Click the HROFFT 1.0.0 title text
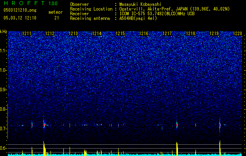Screen dimensions: 246x156 pos(31,3)
